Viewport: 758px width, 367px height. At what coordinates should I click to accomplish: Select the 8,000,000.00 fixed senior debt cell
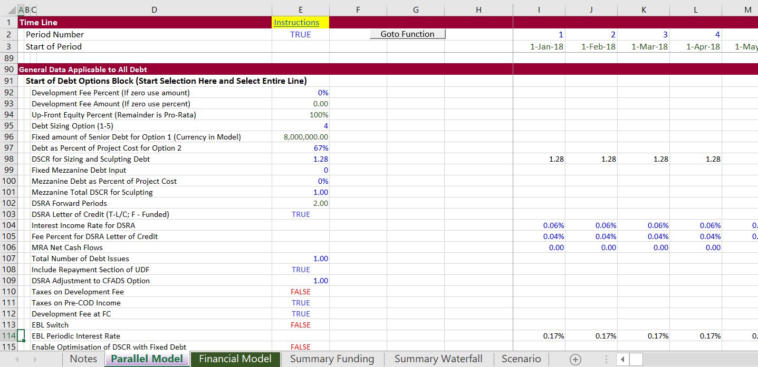(301, 137)
